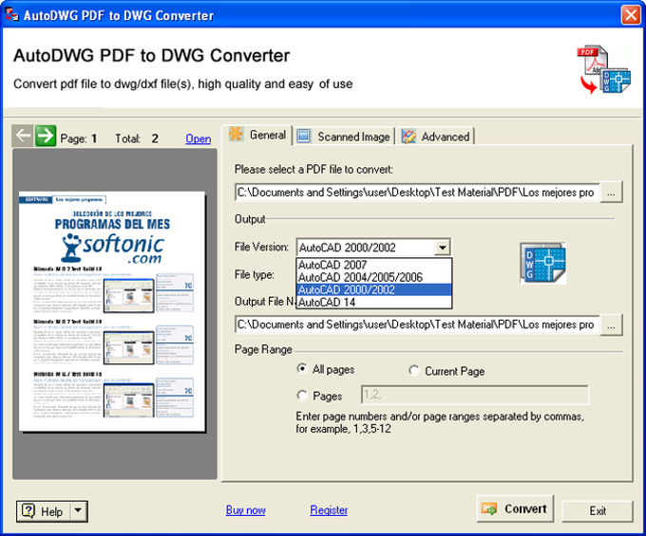646x536 pixels.
Task: Browse for the output file location
Action: click(x=611, y=325)
